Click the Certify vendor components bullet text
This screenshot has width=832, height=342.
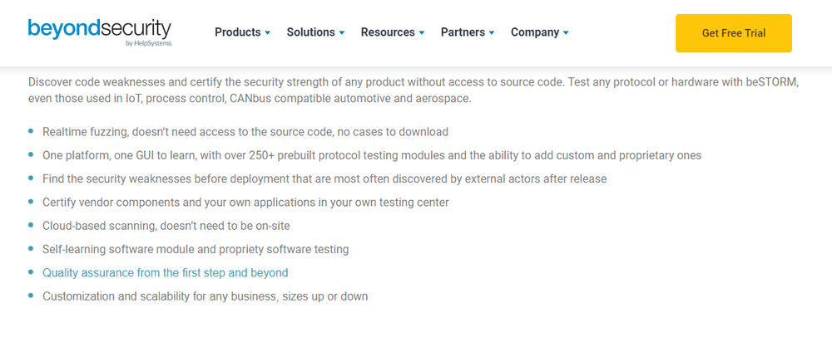245,203
